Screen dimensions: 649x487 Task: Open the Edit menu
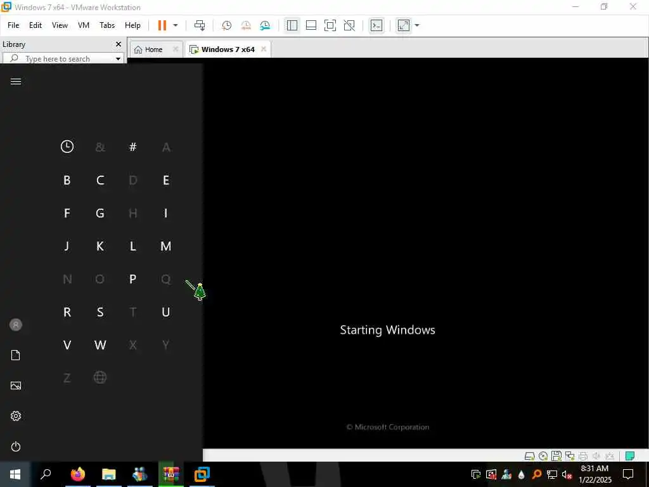pyautogui.click(x=35, y=25)
